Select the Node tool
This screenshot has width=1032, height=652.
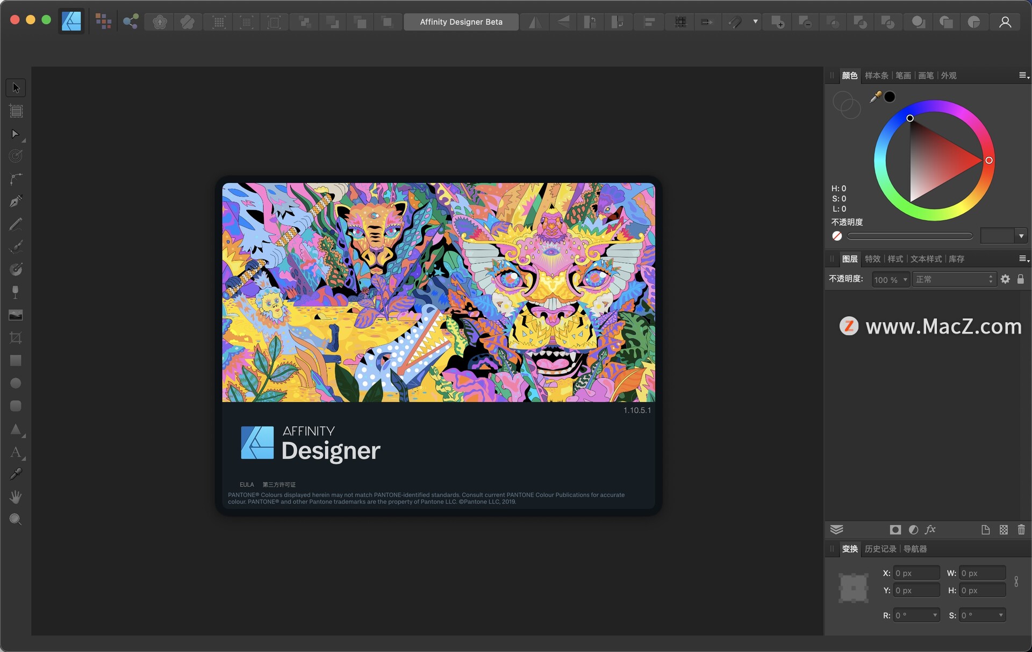point(16,134)
